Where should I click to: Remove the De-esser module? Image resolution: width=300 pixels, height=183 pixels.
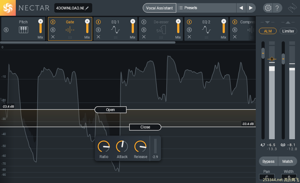pos(144,37)
